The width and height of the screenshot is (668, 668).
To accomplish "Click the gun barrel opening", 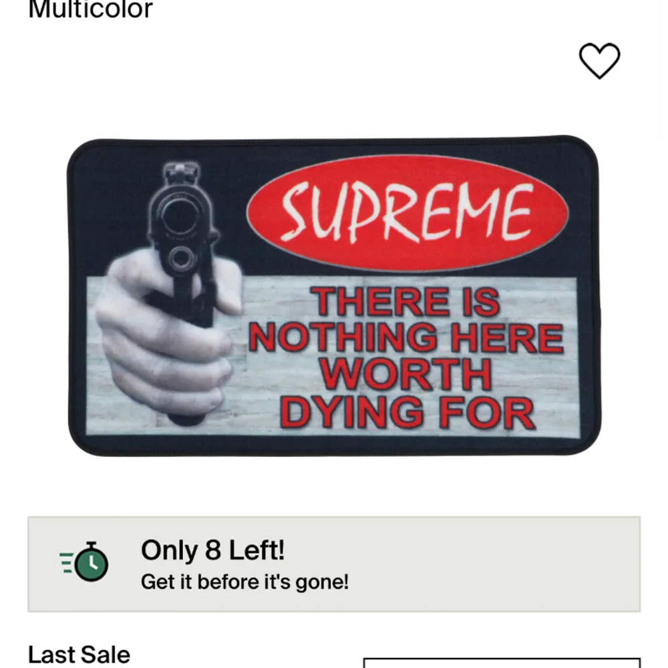I will tap(180, 216).
